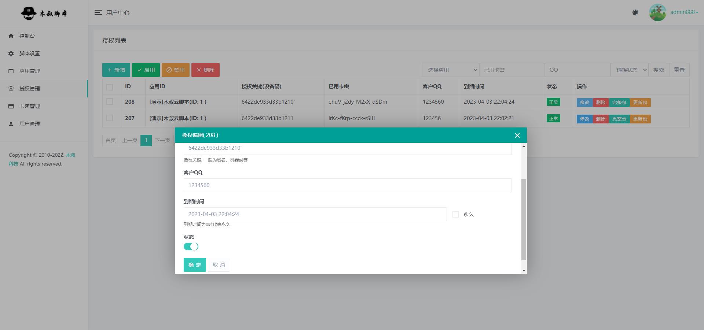704x330 pixels.
Task: Click the 确定 button in the dialog
Action: tap(195, 265)
